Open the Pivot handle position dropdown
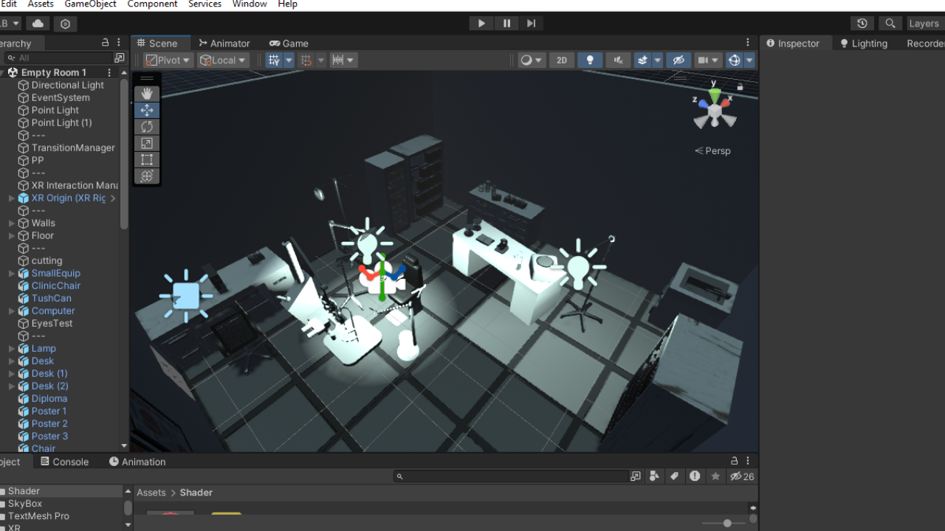945x531 pixels. pyautogui.click(x=168, y=60)
